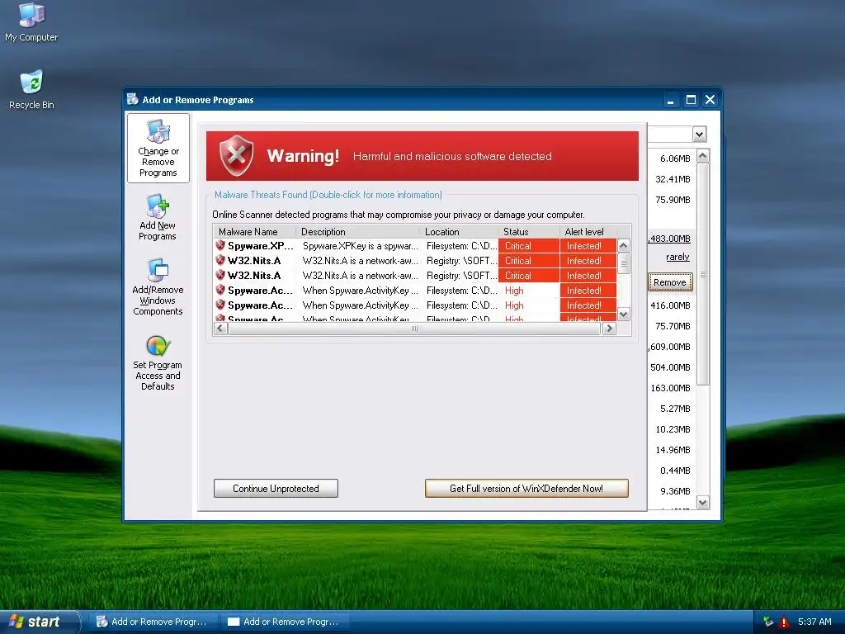Click the 75.90MB program size entry
This screenshot has width=845, height=634.
[x=673, y=200]
